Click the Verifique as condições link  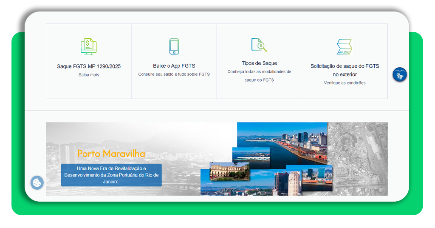coord(345,83)
